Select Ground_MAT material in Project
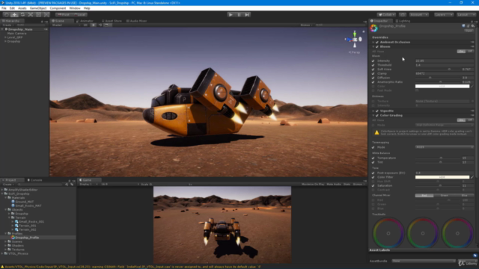Screen dimensions: 479x269 point(22,202)
